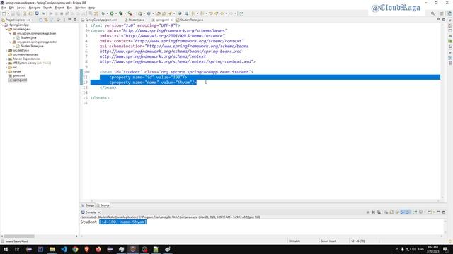Click the External Tools run icon
Image resolution: width=453 pixels, height=254 pixels.
pyautogui.click(x=130, y=13)
